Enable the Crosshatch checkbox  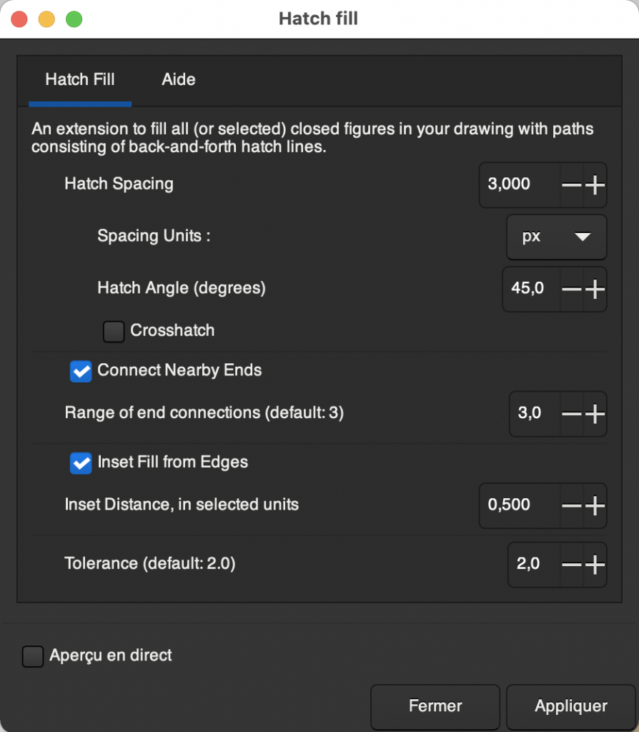(x=114, y=332)
